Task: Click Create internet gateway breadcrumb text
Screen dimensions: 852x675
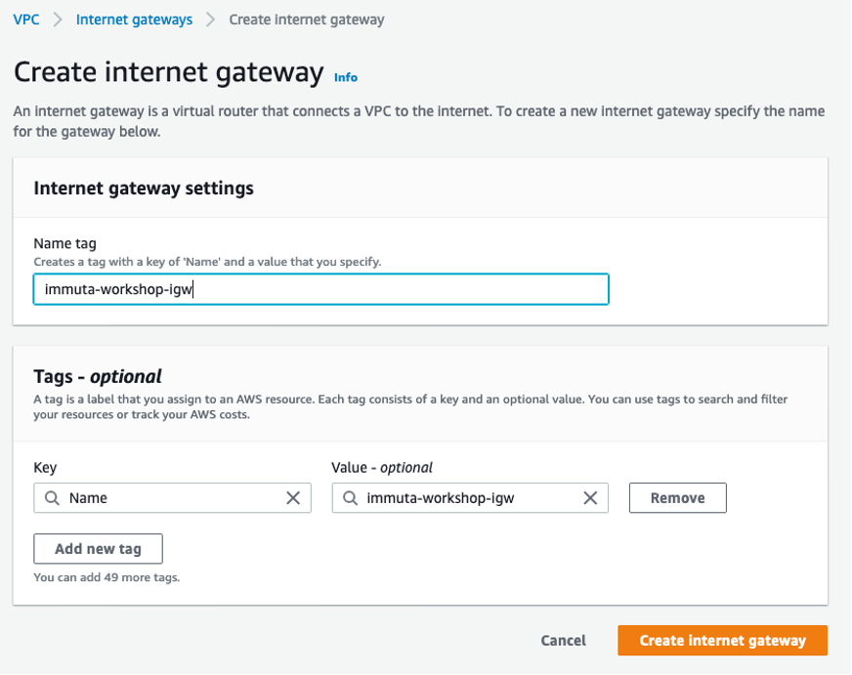Action: pos(307,21)
